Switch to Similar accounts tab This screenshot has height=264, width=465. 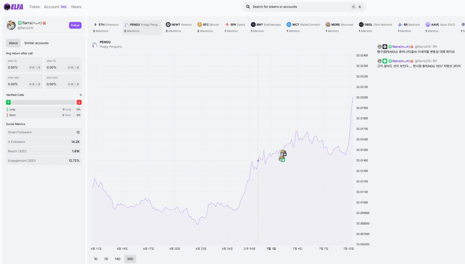coord(36,43)
